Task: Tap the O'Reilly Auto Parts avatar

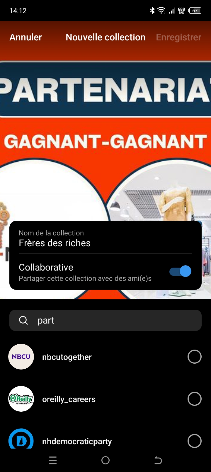Action: 21,399
